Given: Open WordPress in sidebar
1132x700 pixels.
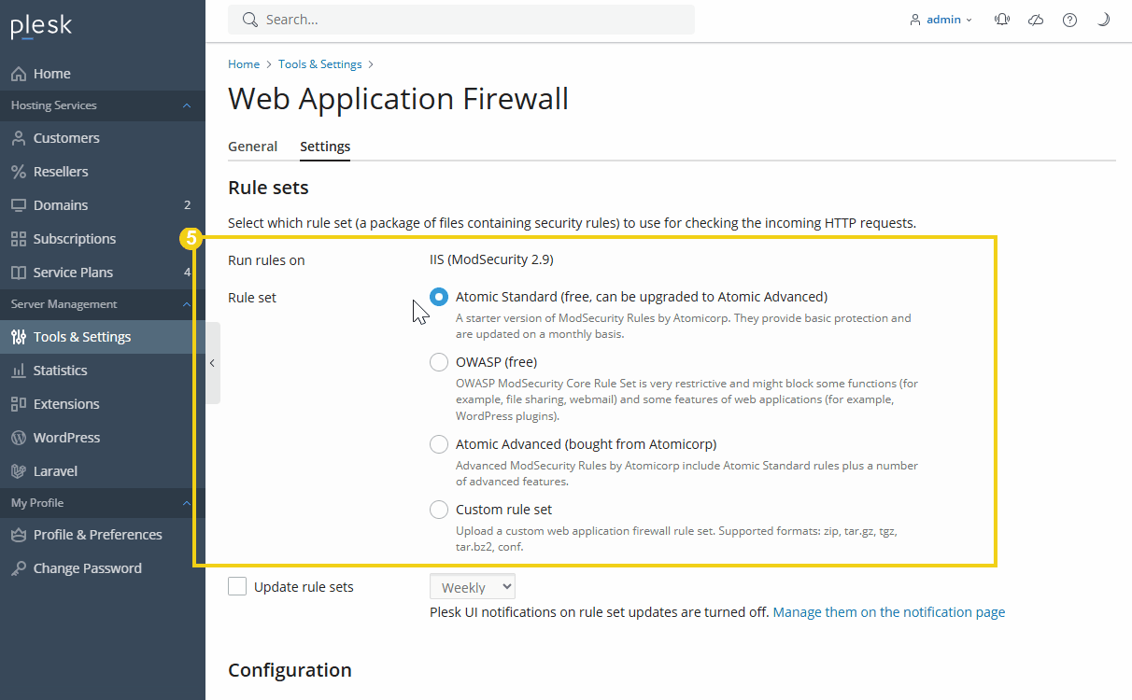Looking at the screenshot, I should pos(103,438).
